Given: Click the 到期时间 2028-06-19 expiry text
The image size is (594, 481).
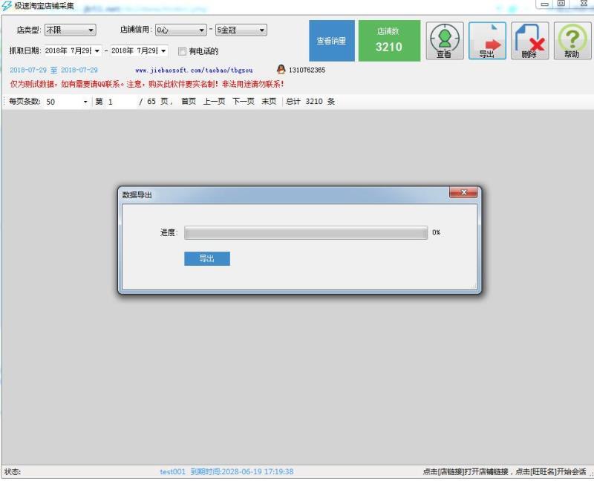Looking at the screenshot, I should tap(242, 471).
